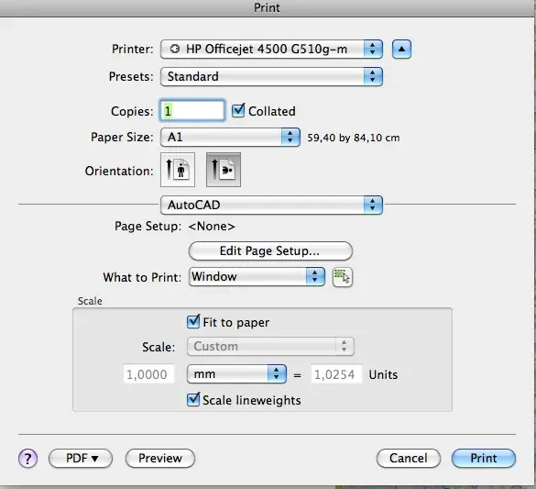536x489 pixels.
Task: Click Edit Page Setup button
Action: (x=270, y=250)
